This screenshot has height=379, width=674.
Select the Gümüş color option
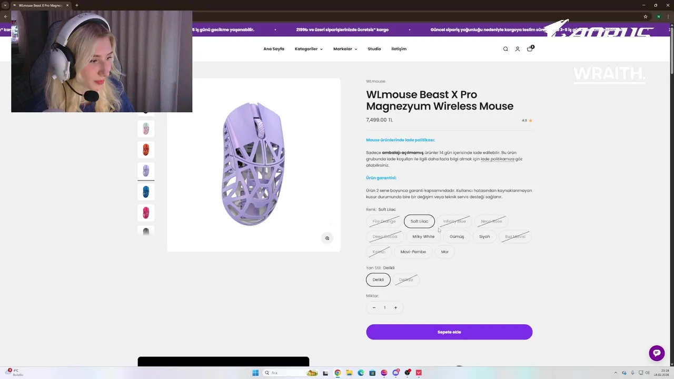click(x=457, y=237)
